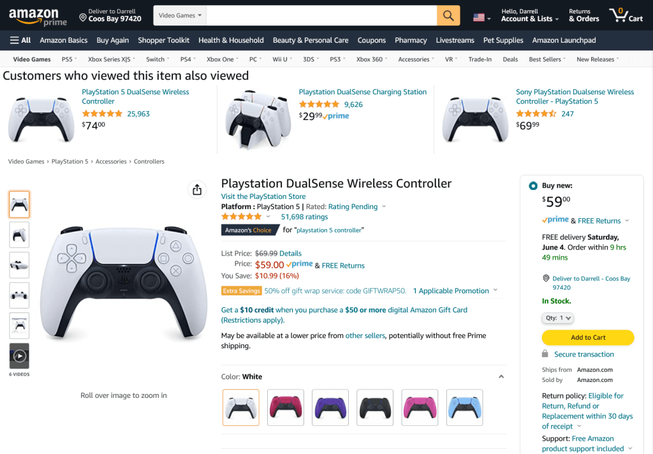Expand the 1 Applicable Promotion chevron
Image resolution: width=653 pixels, height=454 pixels.
tap(494, 291)
